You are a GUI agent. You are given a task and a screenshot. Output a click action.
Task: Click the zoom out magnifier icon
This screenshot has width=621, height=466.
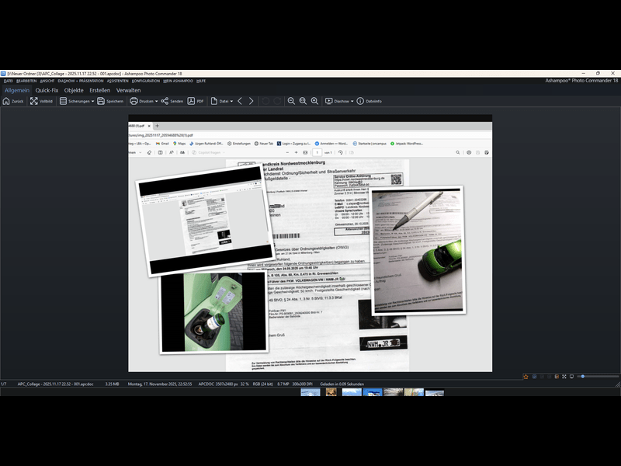291,101
